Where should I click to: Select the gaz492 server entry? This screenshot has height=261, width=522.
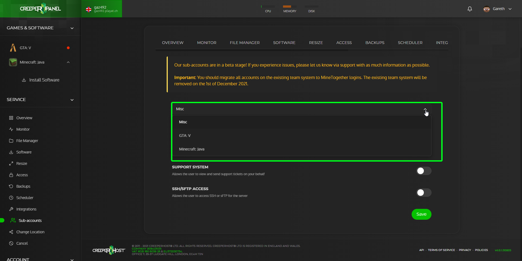pos(102,9)
